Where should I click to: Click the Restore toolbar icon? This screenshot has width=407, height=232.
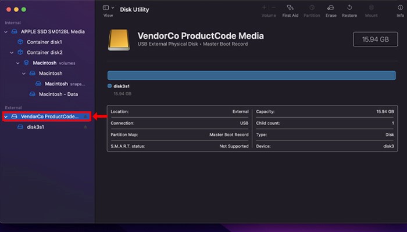349,8
